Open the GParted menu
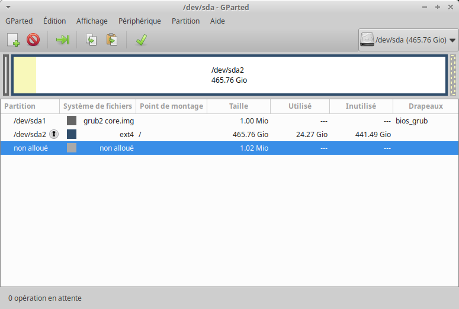Image resolution: width=459 pixels, height=309 pixels. (19, 21)
